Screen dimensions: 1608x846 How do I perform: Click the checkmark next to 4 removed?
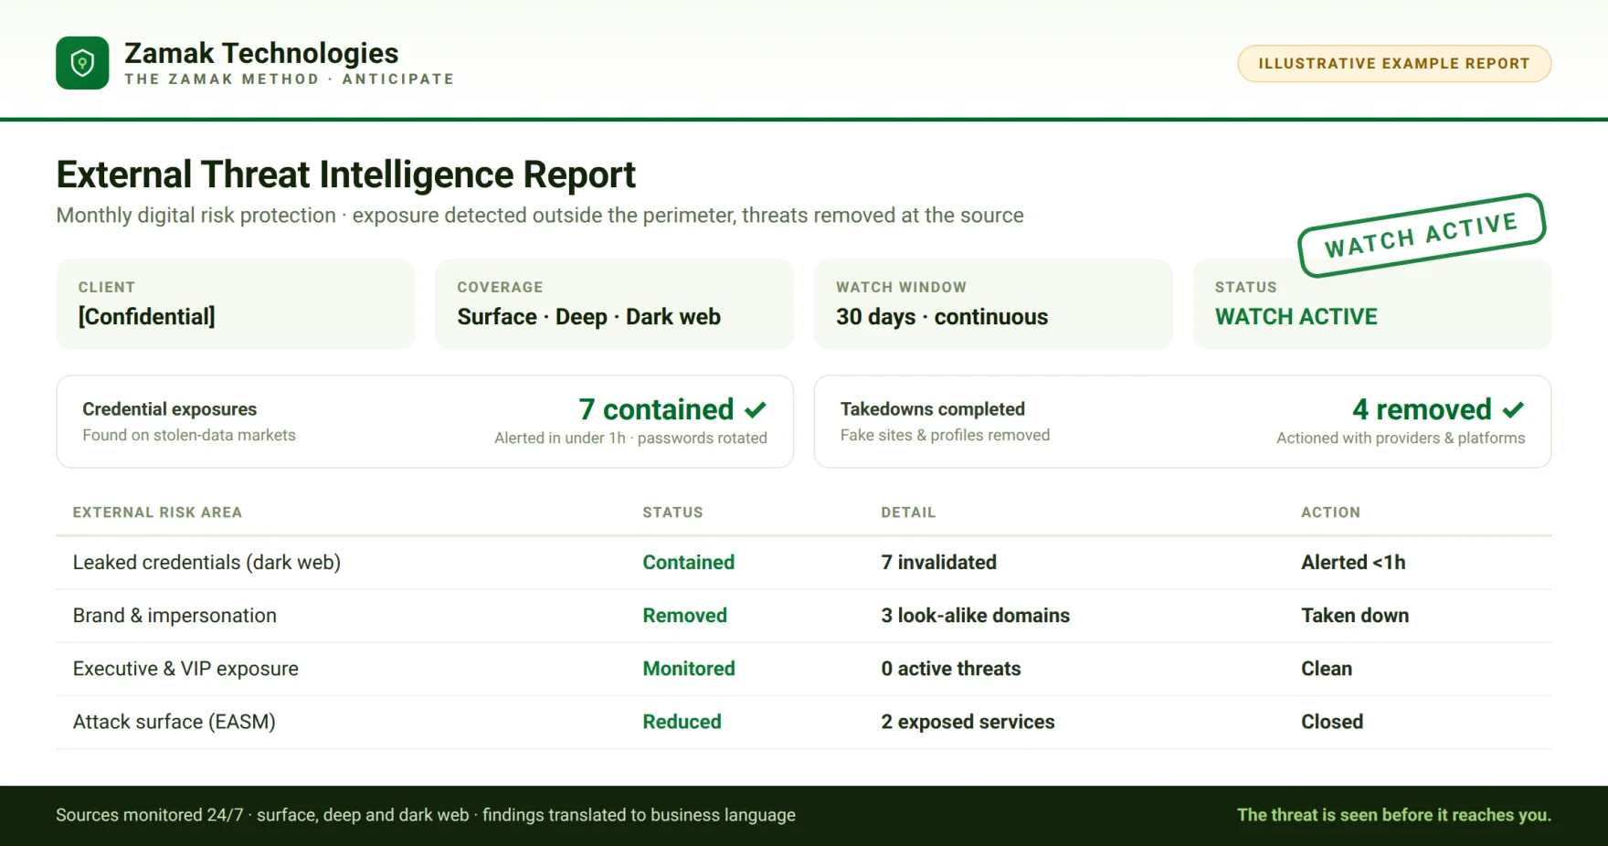1513,409
